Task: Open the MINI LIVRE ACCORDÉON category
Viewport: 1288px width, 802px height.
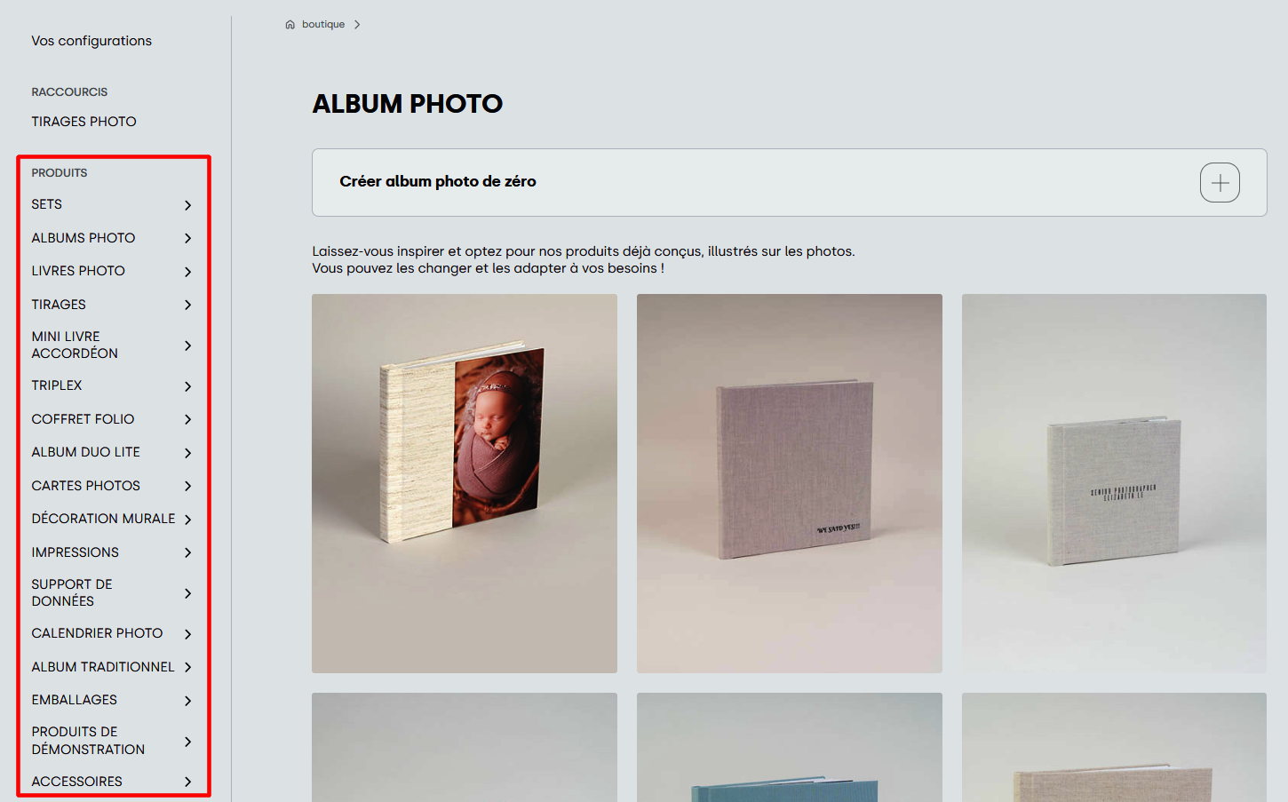Action: (x=75, y=345)
